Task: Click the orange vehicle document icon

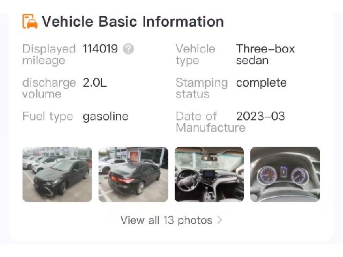Action: coord(30,21)
